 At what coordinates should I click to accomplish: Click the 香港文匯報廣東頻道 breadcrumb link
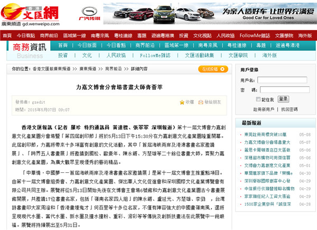(52, 69)
